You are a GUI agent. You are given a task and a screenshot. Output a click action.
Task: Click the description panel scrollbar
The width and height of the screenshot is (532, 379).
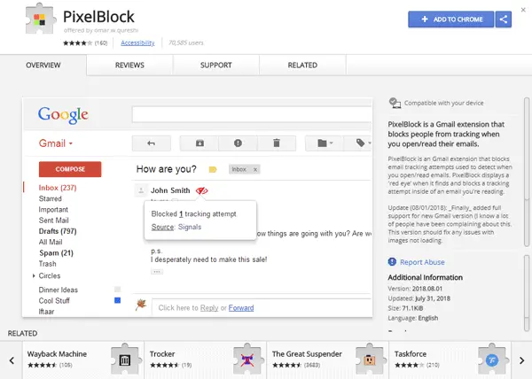pyautogui.click(x=527, y=172)
